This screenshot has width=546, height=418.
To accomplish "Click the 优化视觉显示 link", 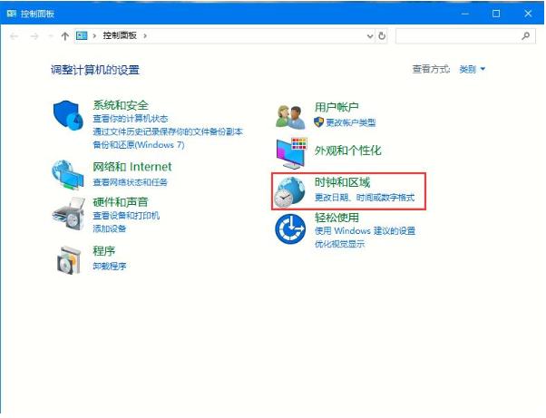I will tap(339, 244).
